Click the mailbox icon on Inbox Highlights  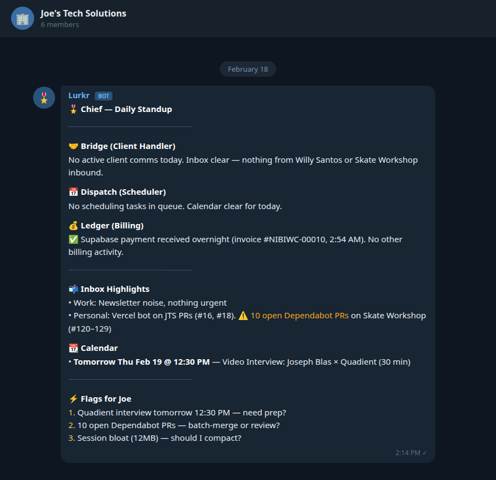click(72, 289)
